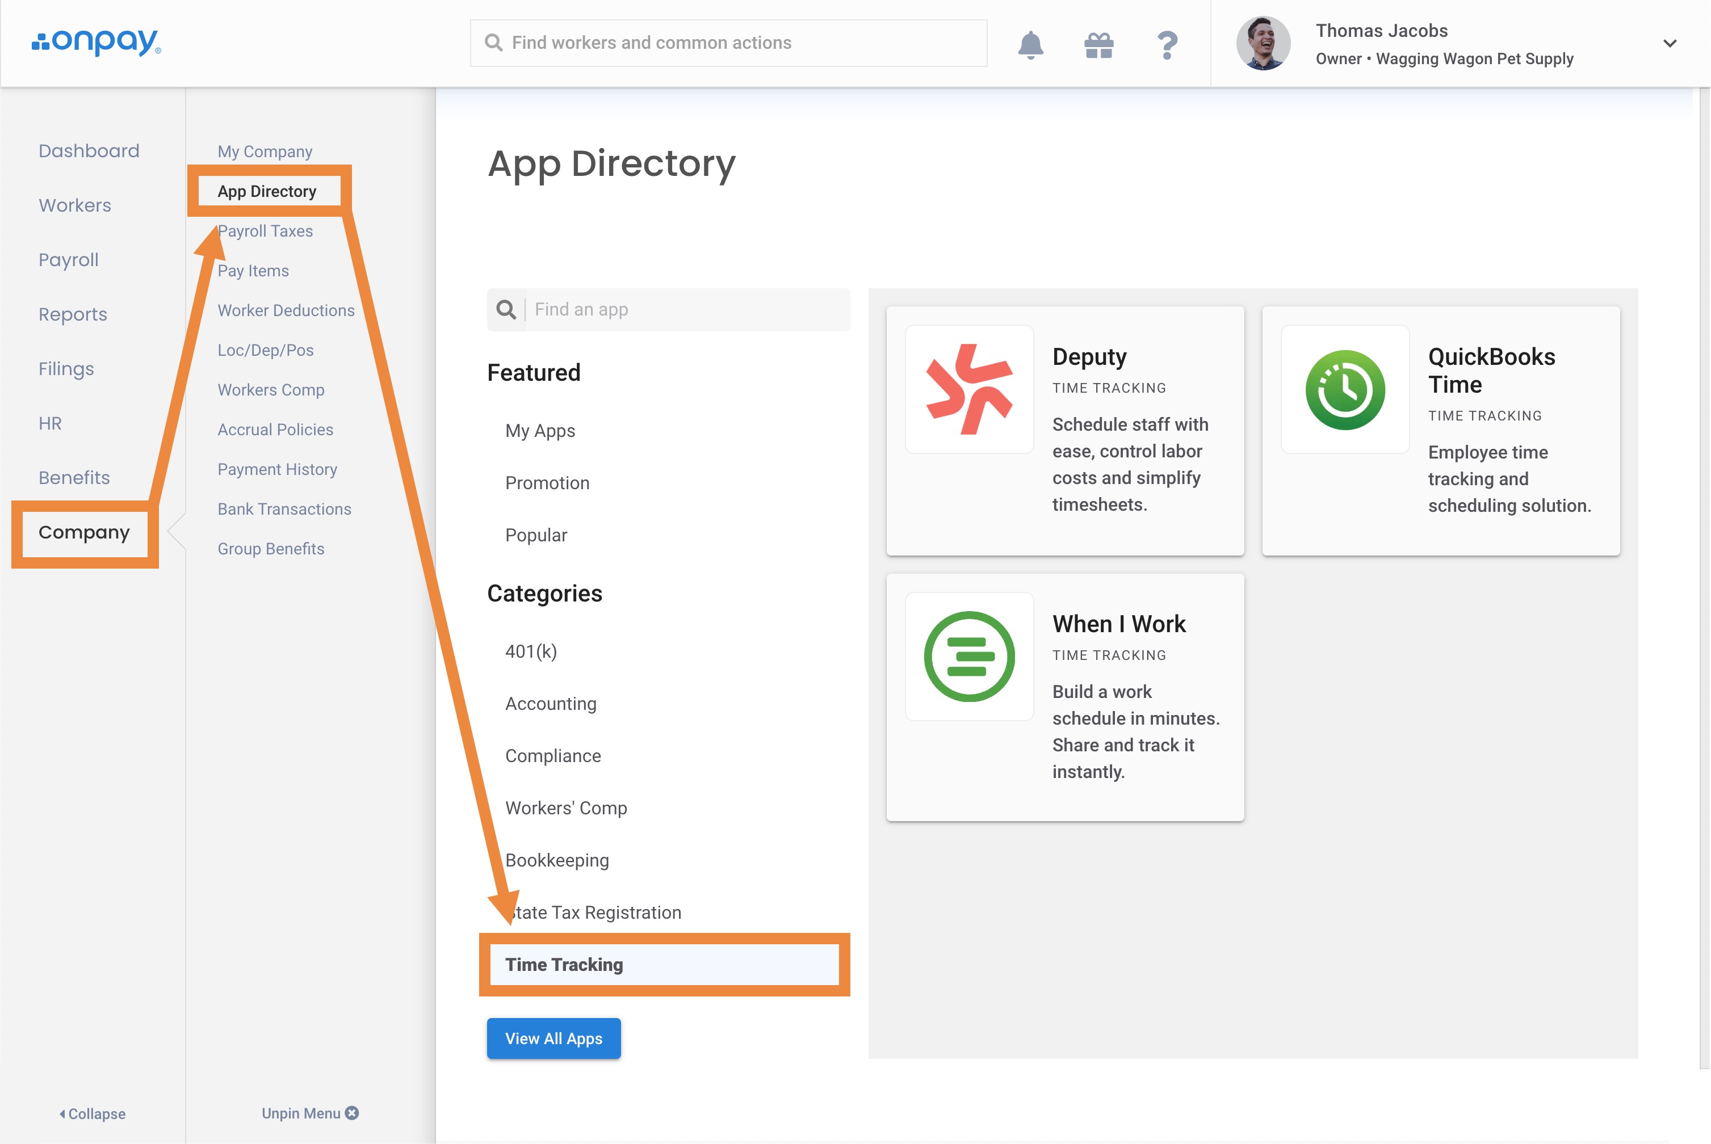Open the When I Work app title
The height and width of the screenshot is (1144, 1711).
click(1119, 624)
